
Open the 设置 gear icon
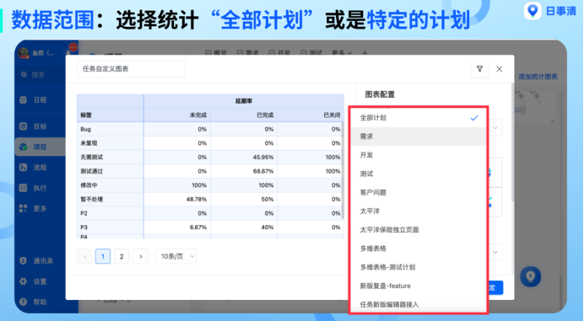(23, 281)
